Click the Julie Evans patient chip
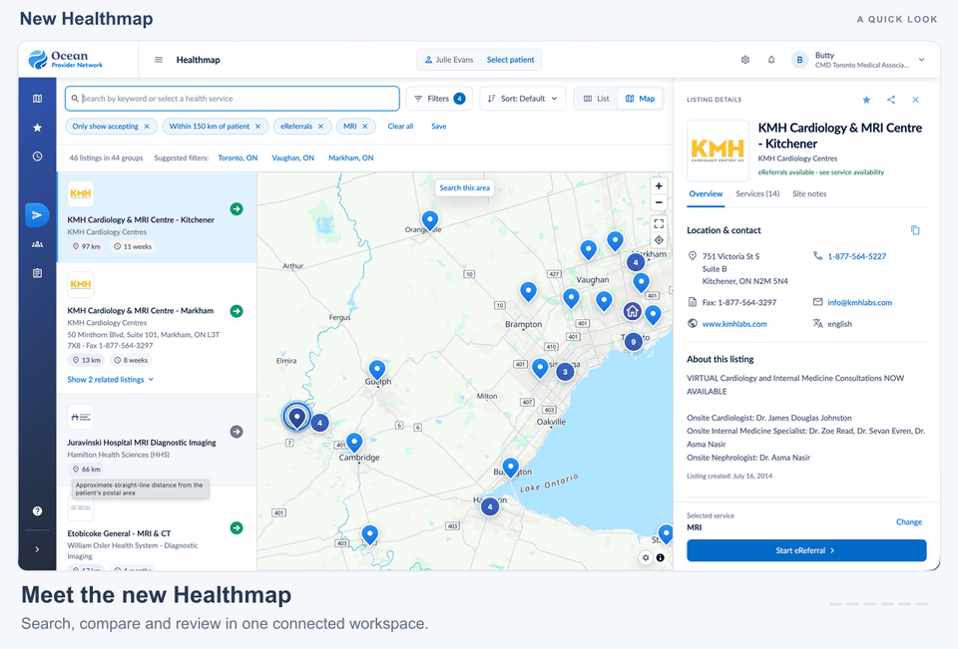The height and width of the screenshot is (649, 958). pos(449,60)
